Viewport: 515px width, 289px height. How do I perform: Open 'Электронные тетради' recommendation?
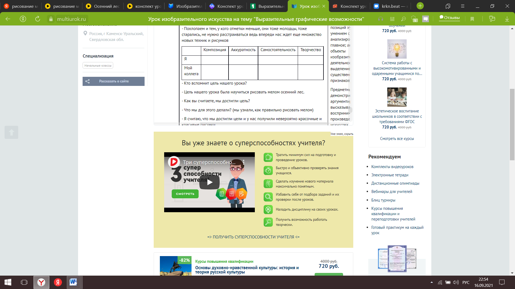[390, 175]
